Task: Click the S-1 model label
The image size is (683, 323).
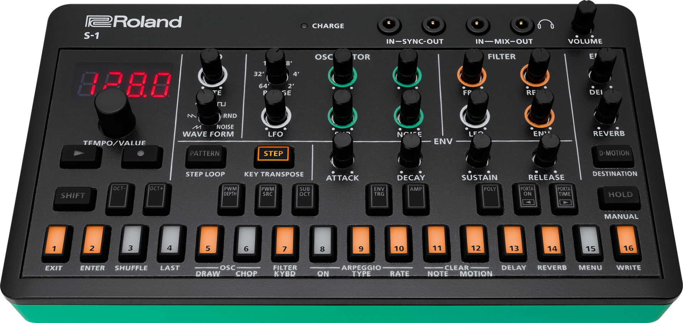Action: (x=91, y=35)
